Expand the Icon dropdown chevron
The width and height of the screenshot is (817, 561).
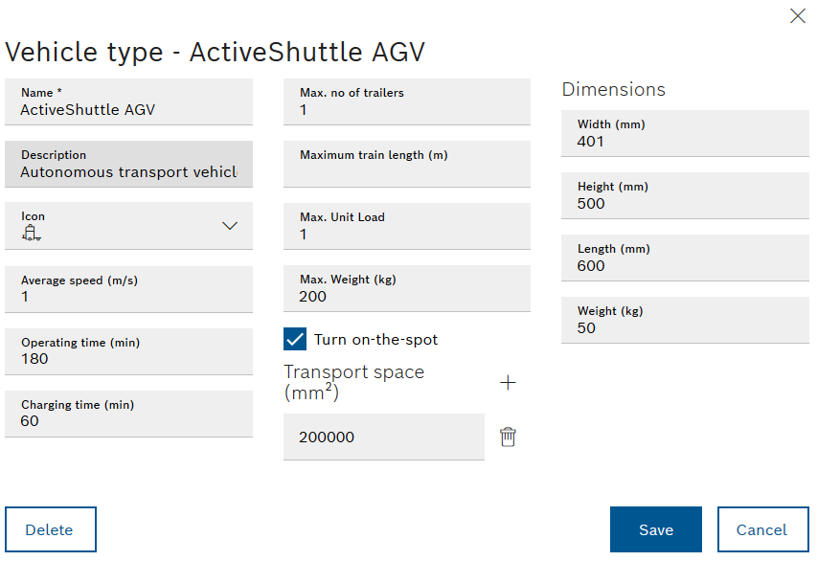(230, 226)
